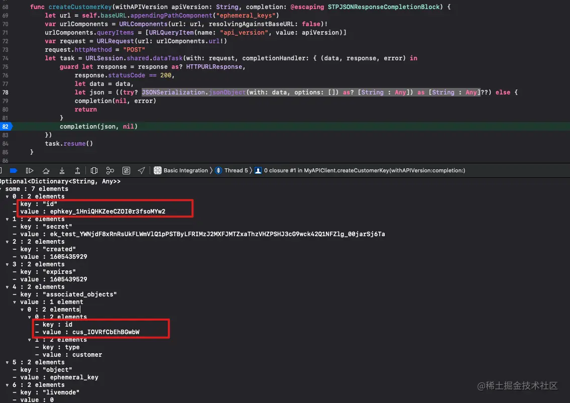This screenshot has width=570, height=403.
Task: Click the completion(json, nil) code line
Action: 98,127
